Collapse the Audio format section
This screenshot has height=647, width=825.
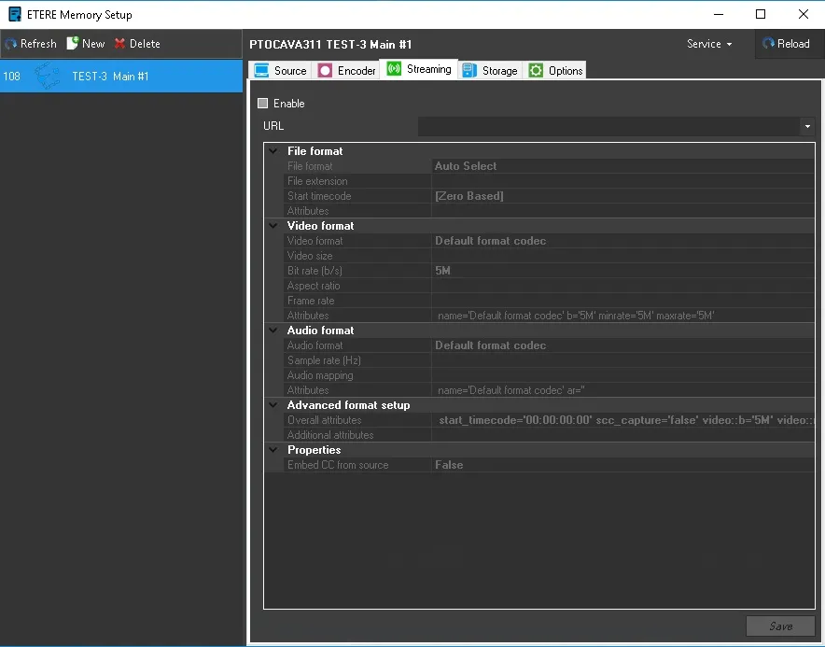coord(273,331)
